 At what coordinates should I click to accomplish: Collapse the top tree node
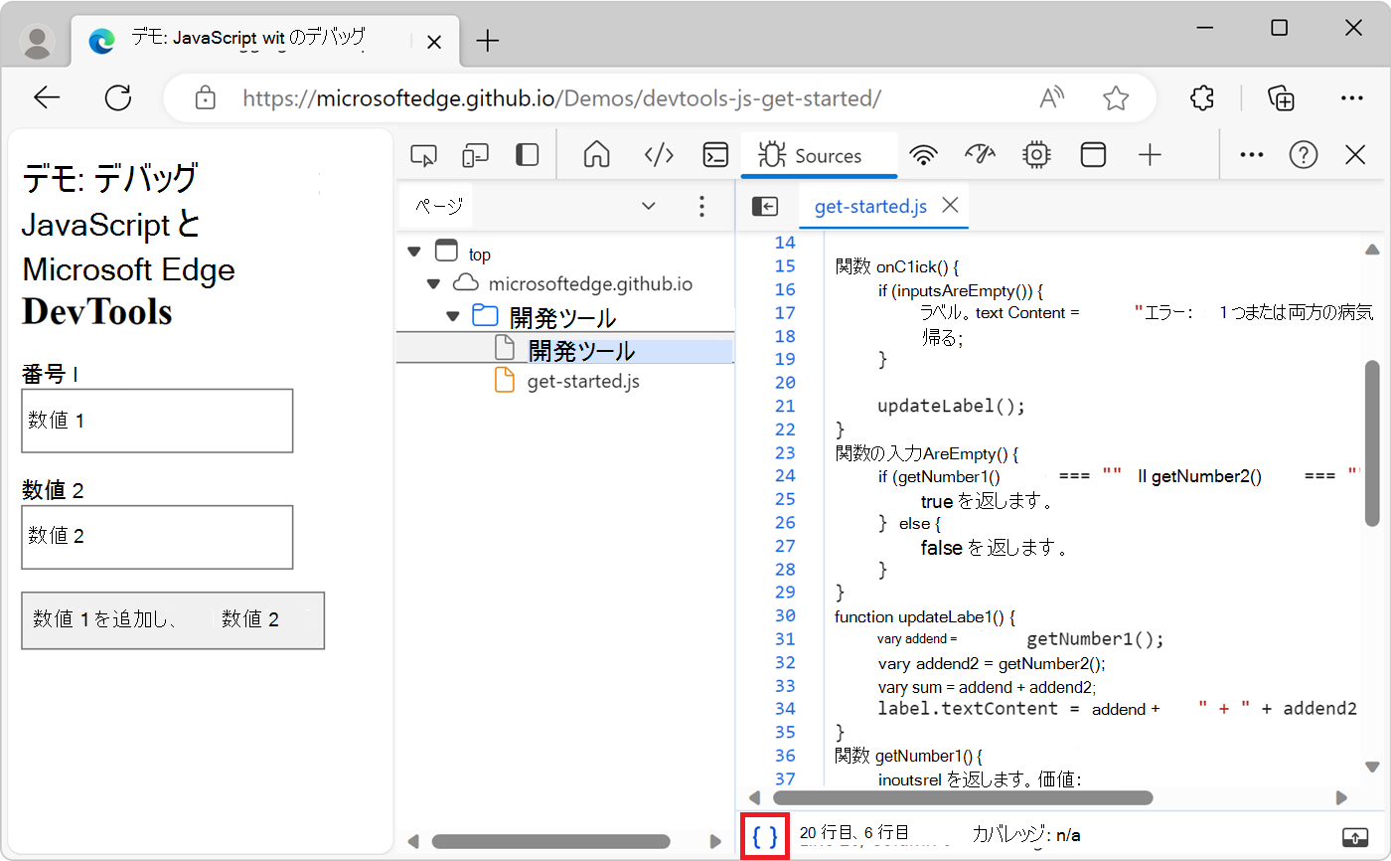(x=414, y=253)
